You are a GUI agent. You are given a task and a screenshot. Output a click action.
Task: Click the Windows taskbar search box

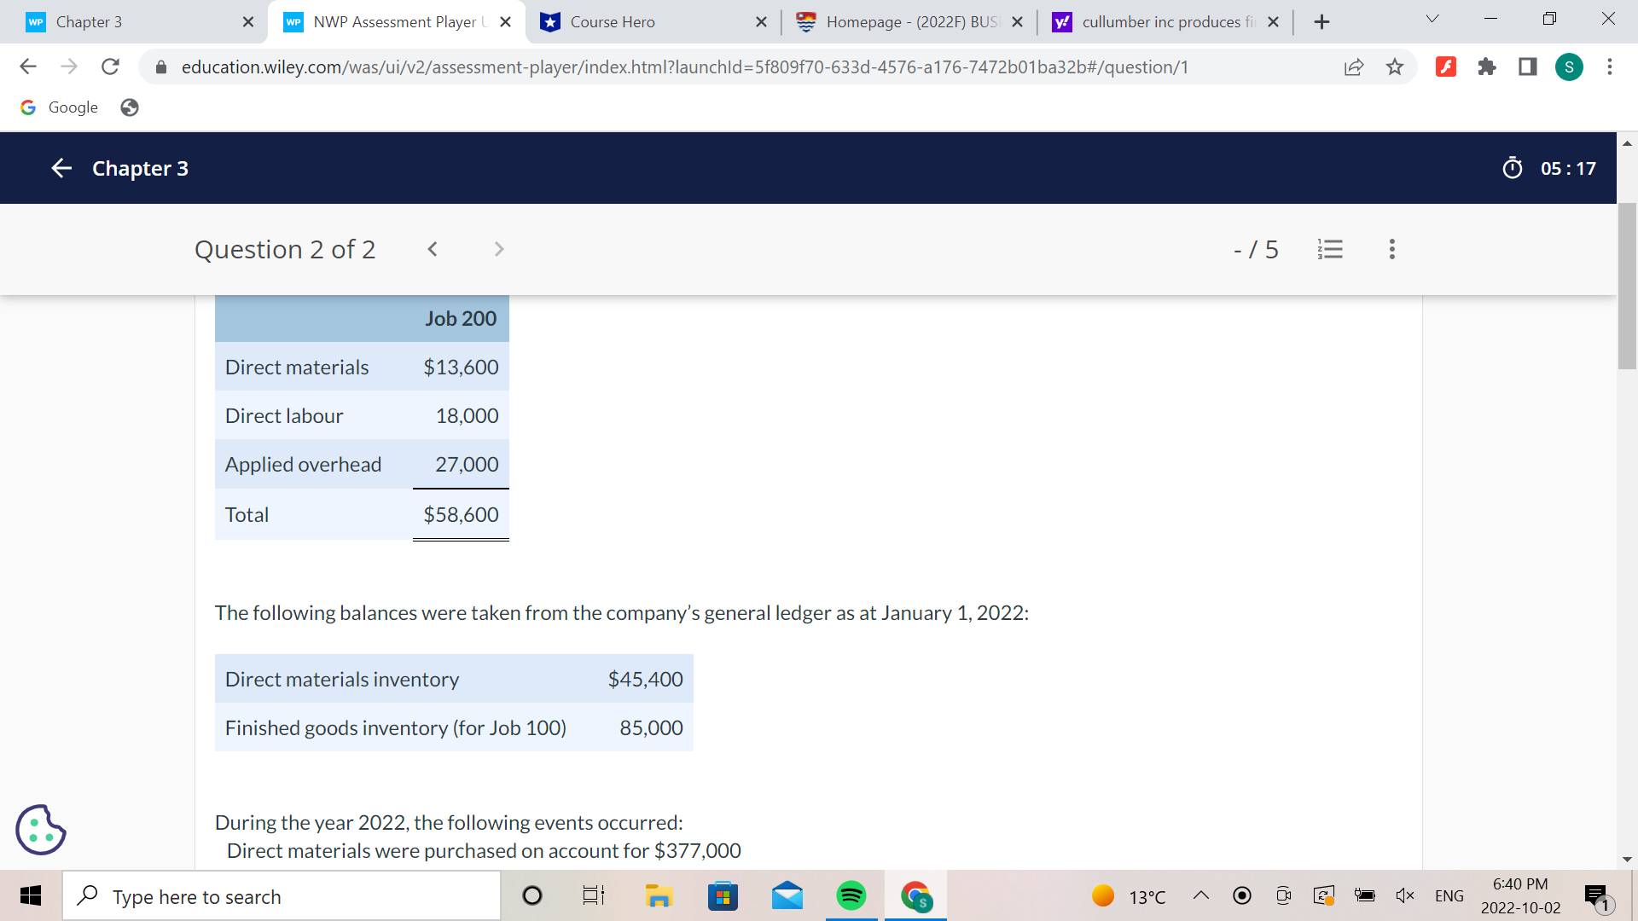pyautogui.click(x=282, y=896)
